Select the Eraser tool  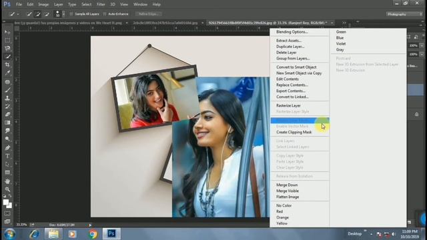point(7,115)
